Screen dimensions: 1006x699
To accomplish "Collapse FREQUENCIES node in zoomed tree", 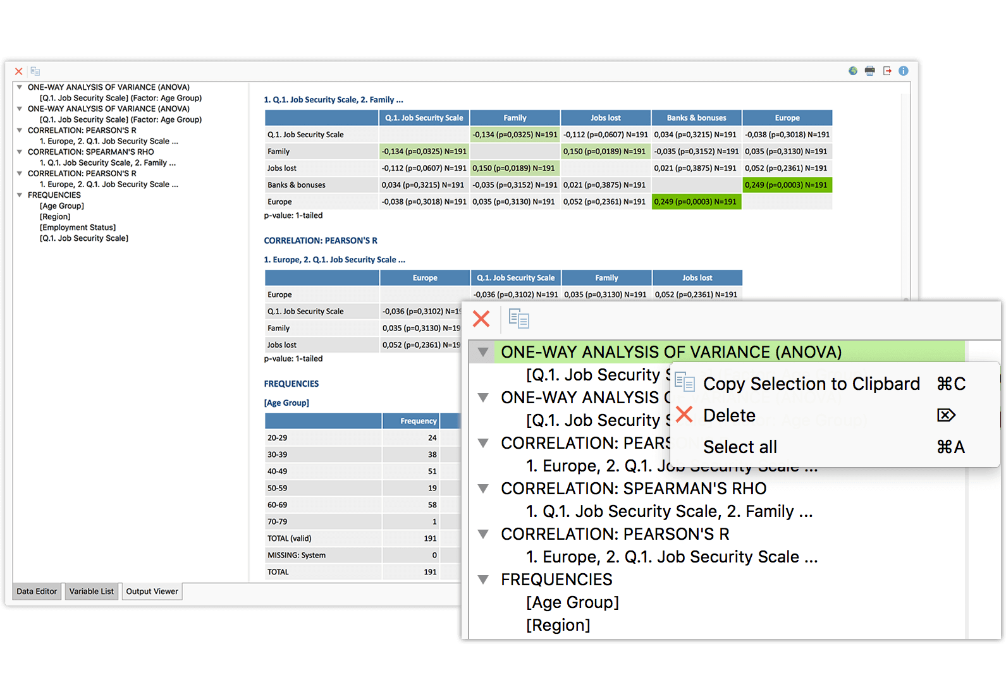I will tap(483, 580).
